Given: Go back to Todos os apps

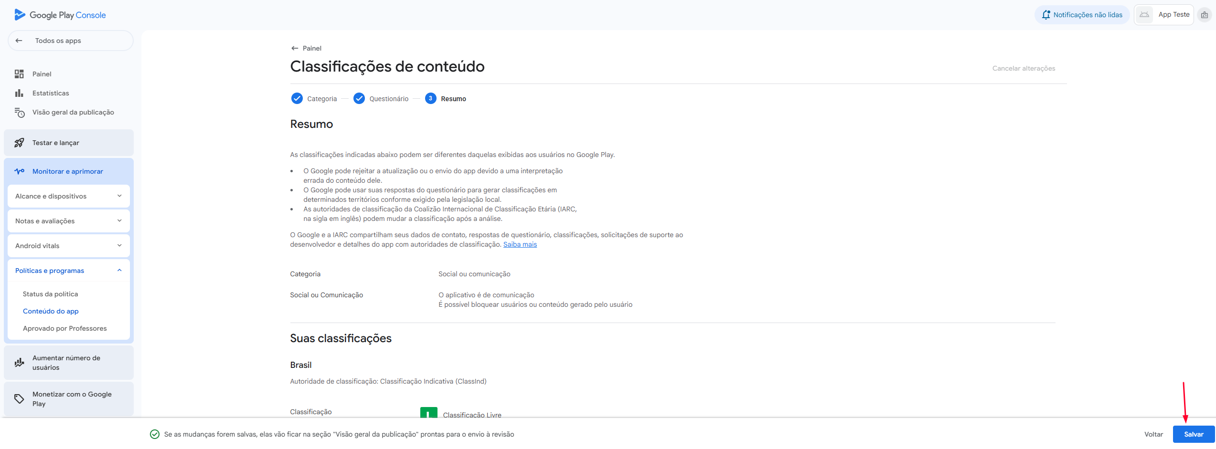Looking at the screenshot, I should pyautogui.click(x=58, y=41).
